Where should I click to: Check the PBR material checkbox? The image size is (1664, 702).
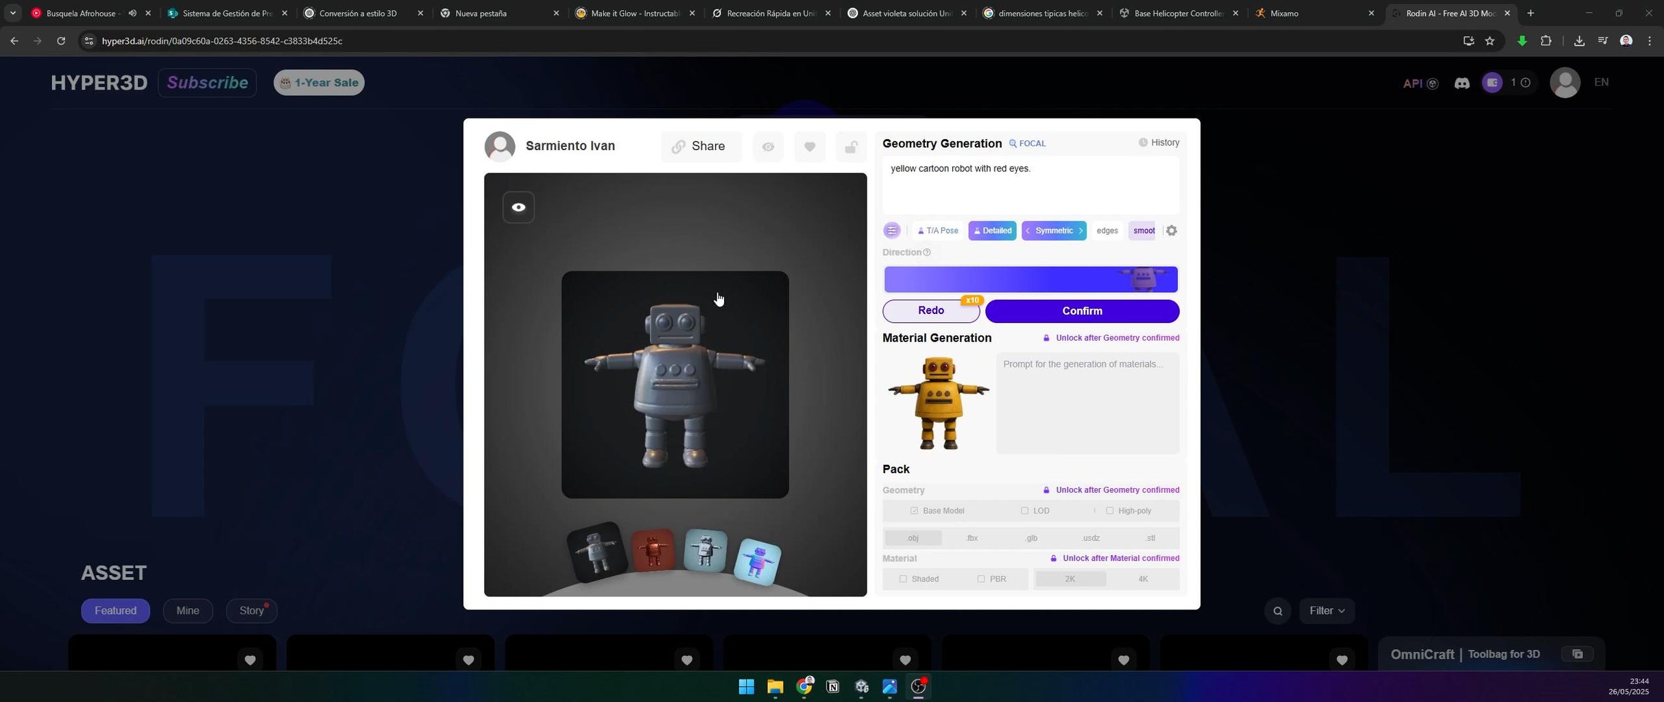[981, 579]
